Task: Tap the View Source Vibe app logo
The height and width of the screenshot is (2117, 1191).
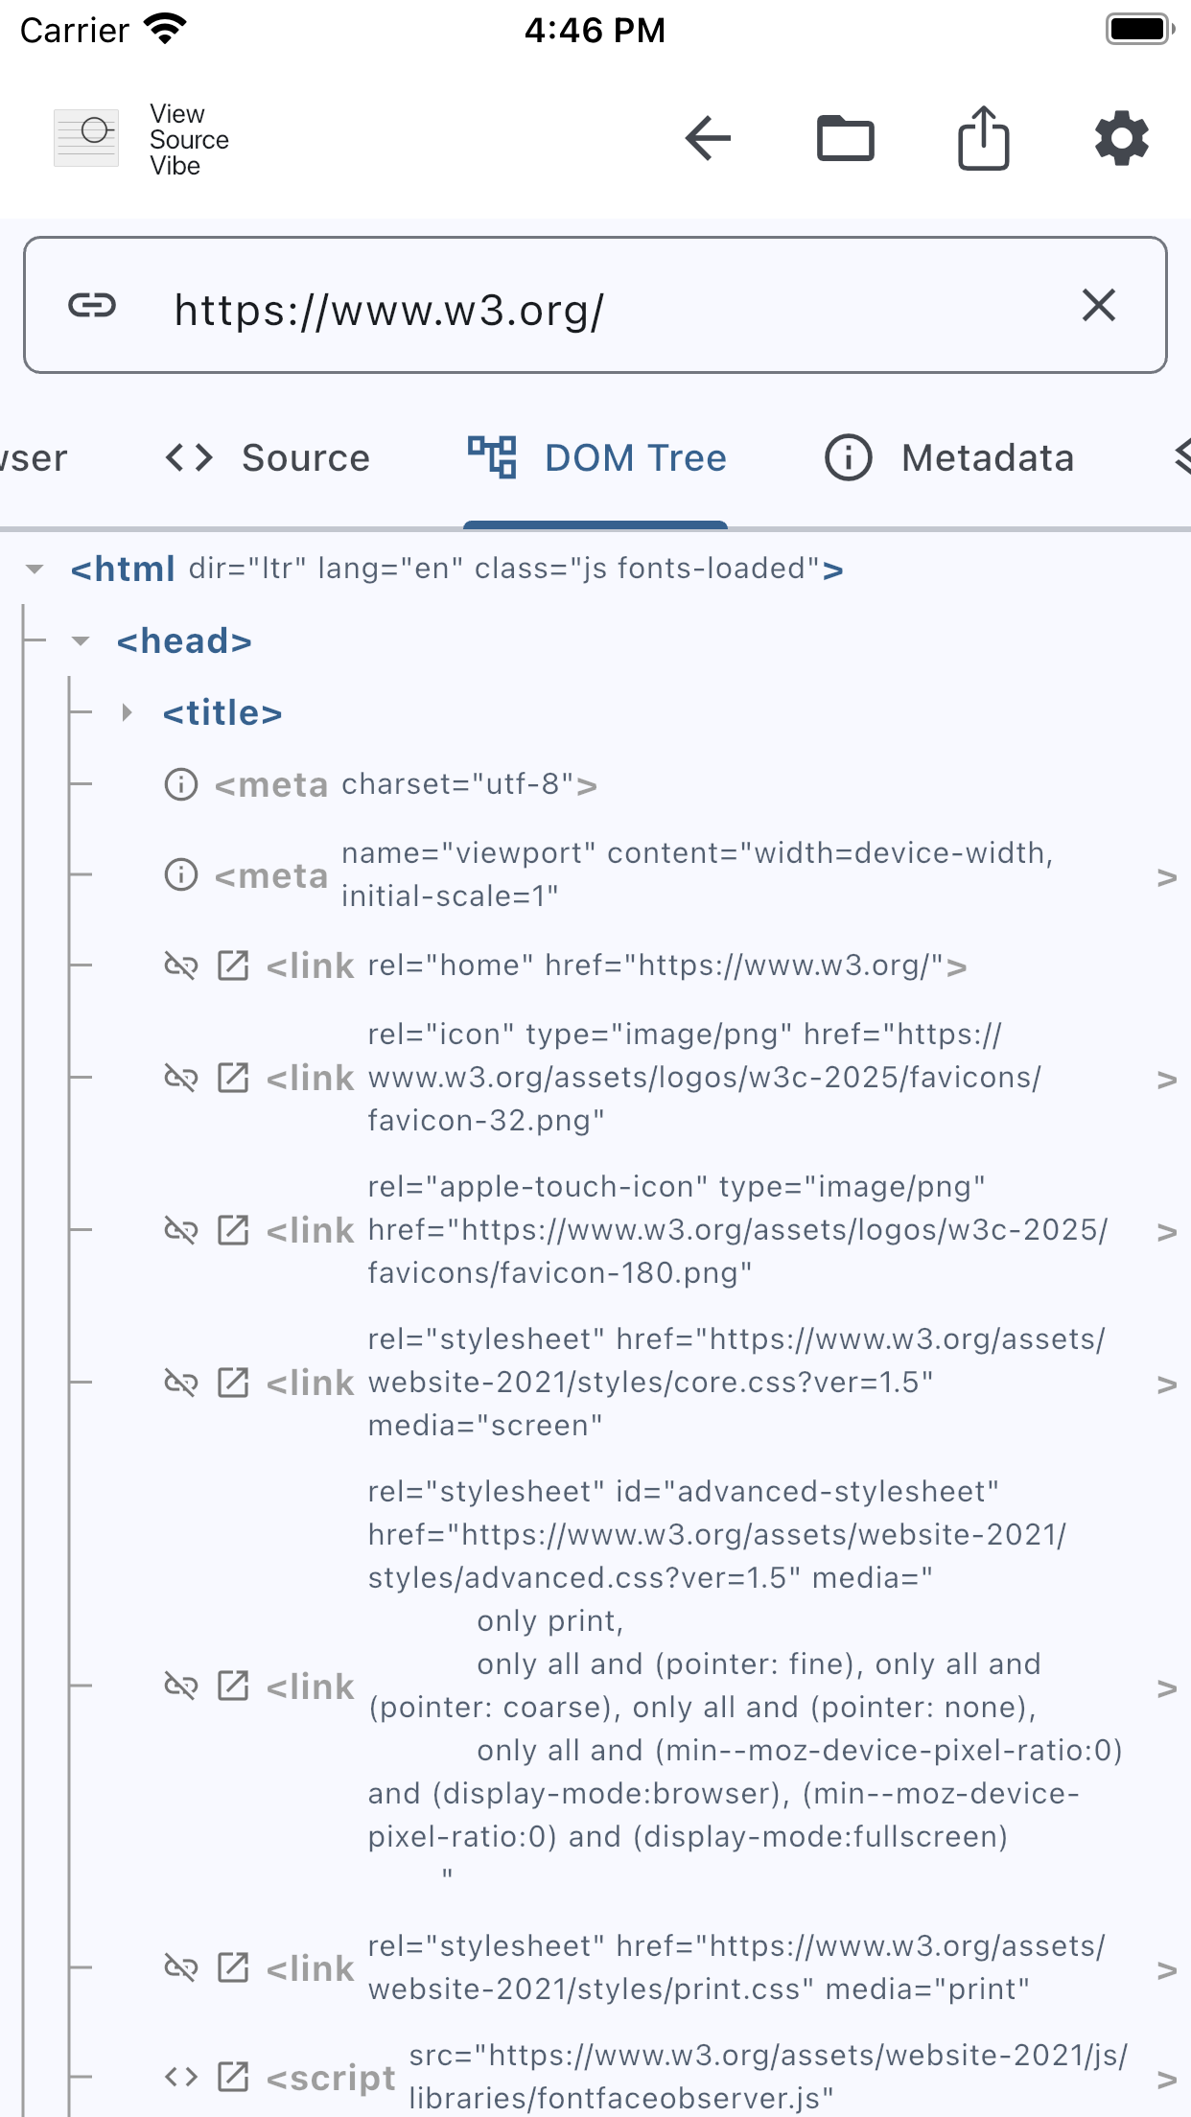Action: [86, 138]
